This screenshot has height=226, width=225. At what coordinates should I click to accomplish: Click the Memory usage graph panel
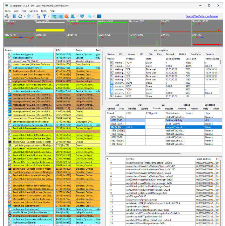[x=50, y=26]
